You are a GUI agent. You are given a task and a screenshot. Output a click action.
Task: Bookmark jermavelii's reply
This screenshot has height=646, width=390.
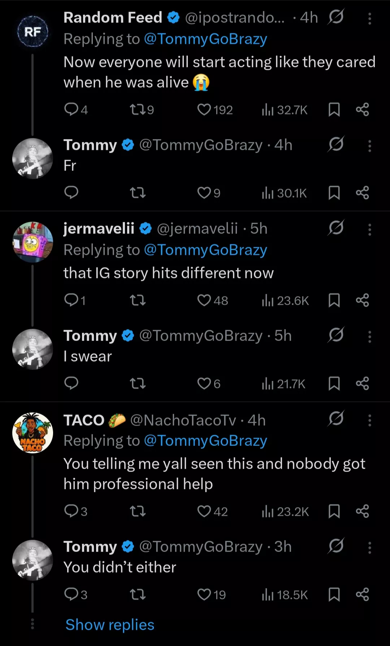click(x=334, y=300)
